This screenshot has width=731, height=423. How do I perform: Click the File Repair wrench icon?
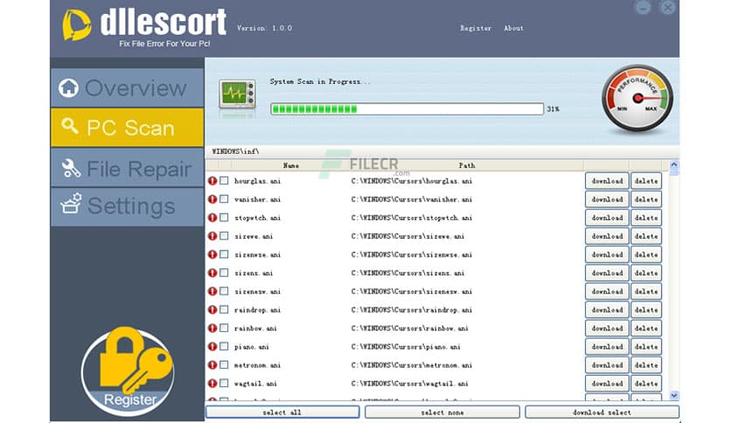[71, 168]
